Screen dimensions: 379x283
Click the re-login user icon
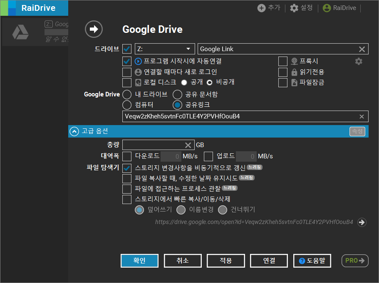(138, 72)
